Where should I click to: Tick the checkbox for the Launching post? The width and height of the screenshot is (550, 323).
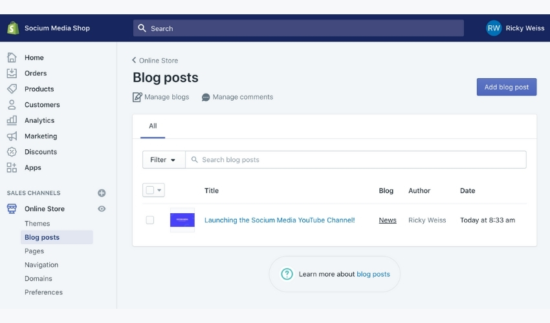[149, 220]
